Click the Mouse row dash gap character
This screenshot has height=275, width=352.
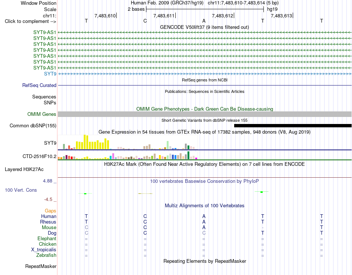[263, 228]
